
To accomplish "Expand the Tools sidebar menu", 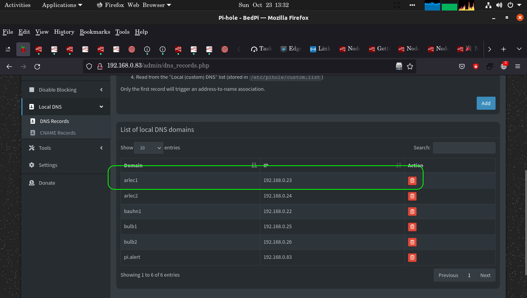I will (66, 148).
